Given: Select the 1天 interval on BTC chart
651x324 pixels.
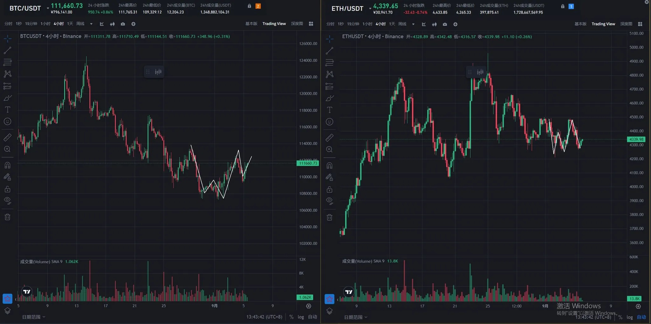Looking at the screenshot, I should pos(70,24).
